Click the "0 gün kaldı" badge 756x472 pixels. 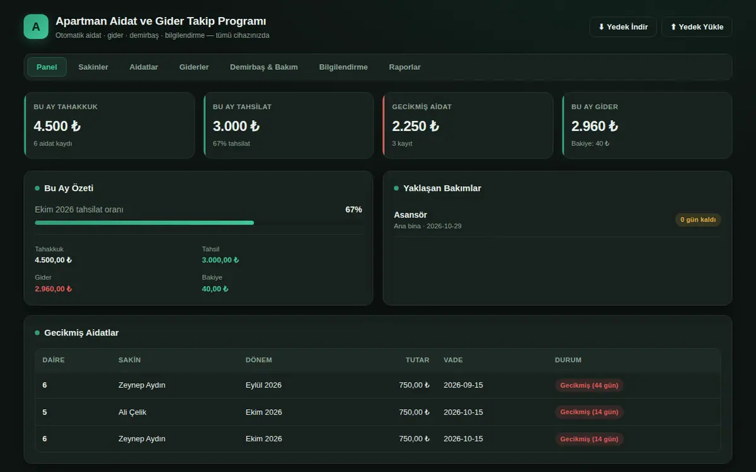[698, 220]
